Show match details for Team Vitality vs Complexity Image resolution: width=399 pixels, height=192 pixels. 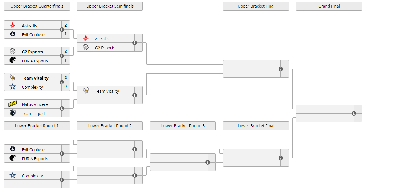coord(62,82)
